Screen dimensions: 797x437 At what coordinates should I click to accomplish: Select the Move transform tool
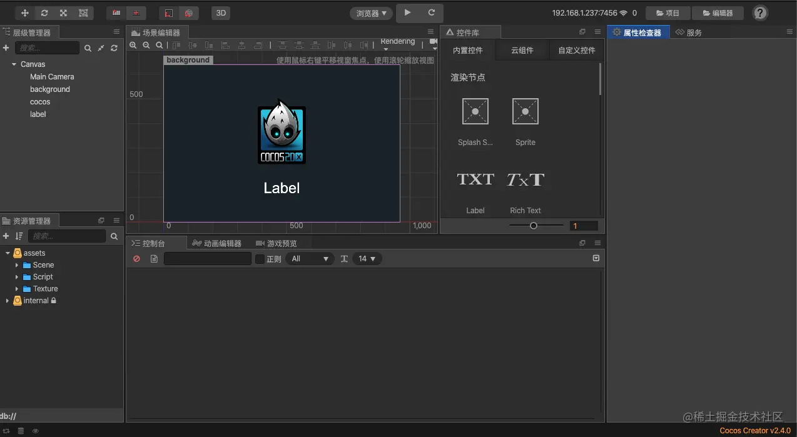25,13
